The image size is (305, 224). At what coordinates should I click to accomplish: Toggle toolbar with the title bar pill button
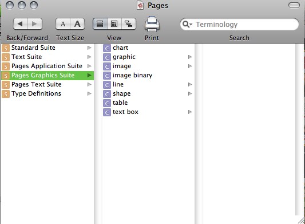(x=294, y=5)
